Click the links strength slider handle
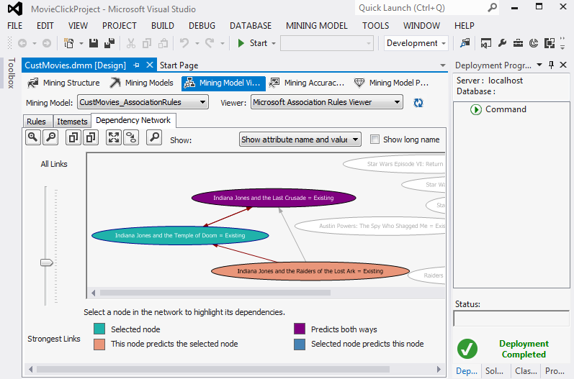 tap(47, 262)
